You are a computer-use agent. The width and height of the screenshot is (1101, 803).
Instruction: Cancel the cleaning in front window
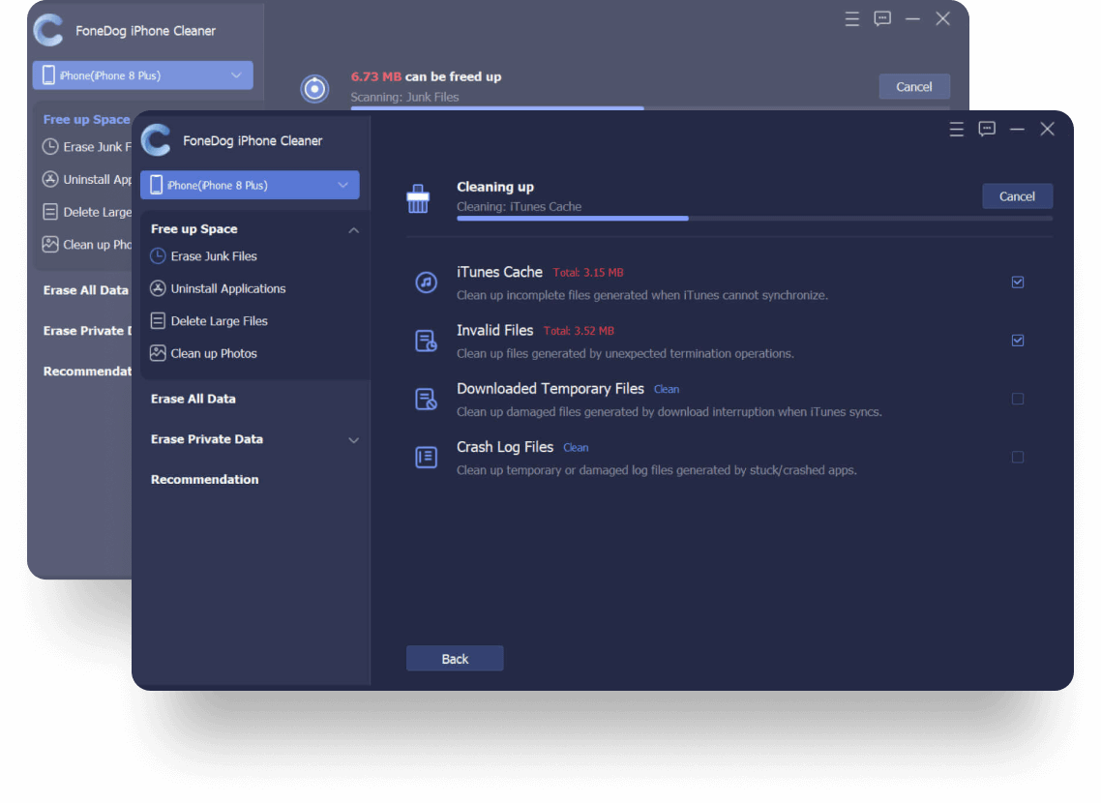point(1017,196)
